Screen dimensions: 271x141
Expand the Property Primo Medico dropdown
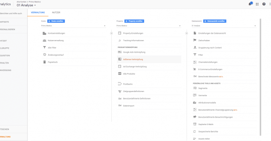coord(148,26)
